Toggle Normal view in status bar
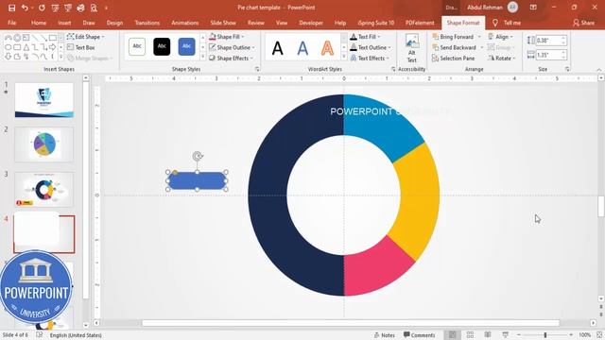605x340 pixels. [452, 335]
